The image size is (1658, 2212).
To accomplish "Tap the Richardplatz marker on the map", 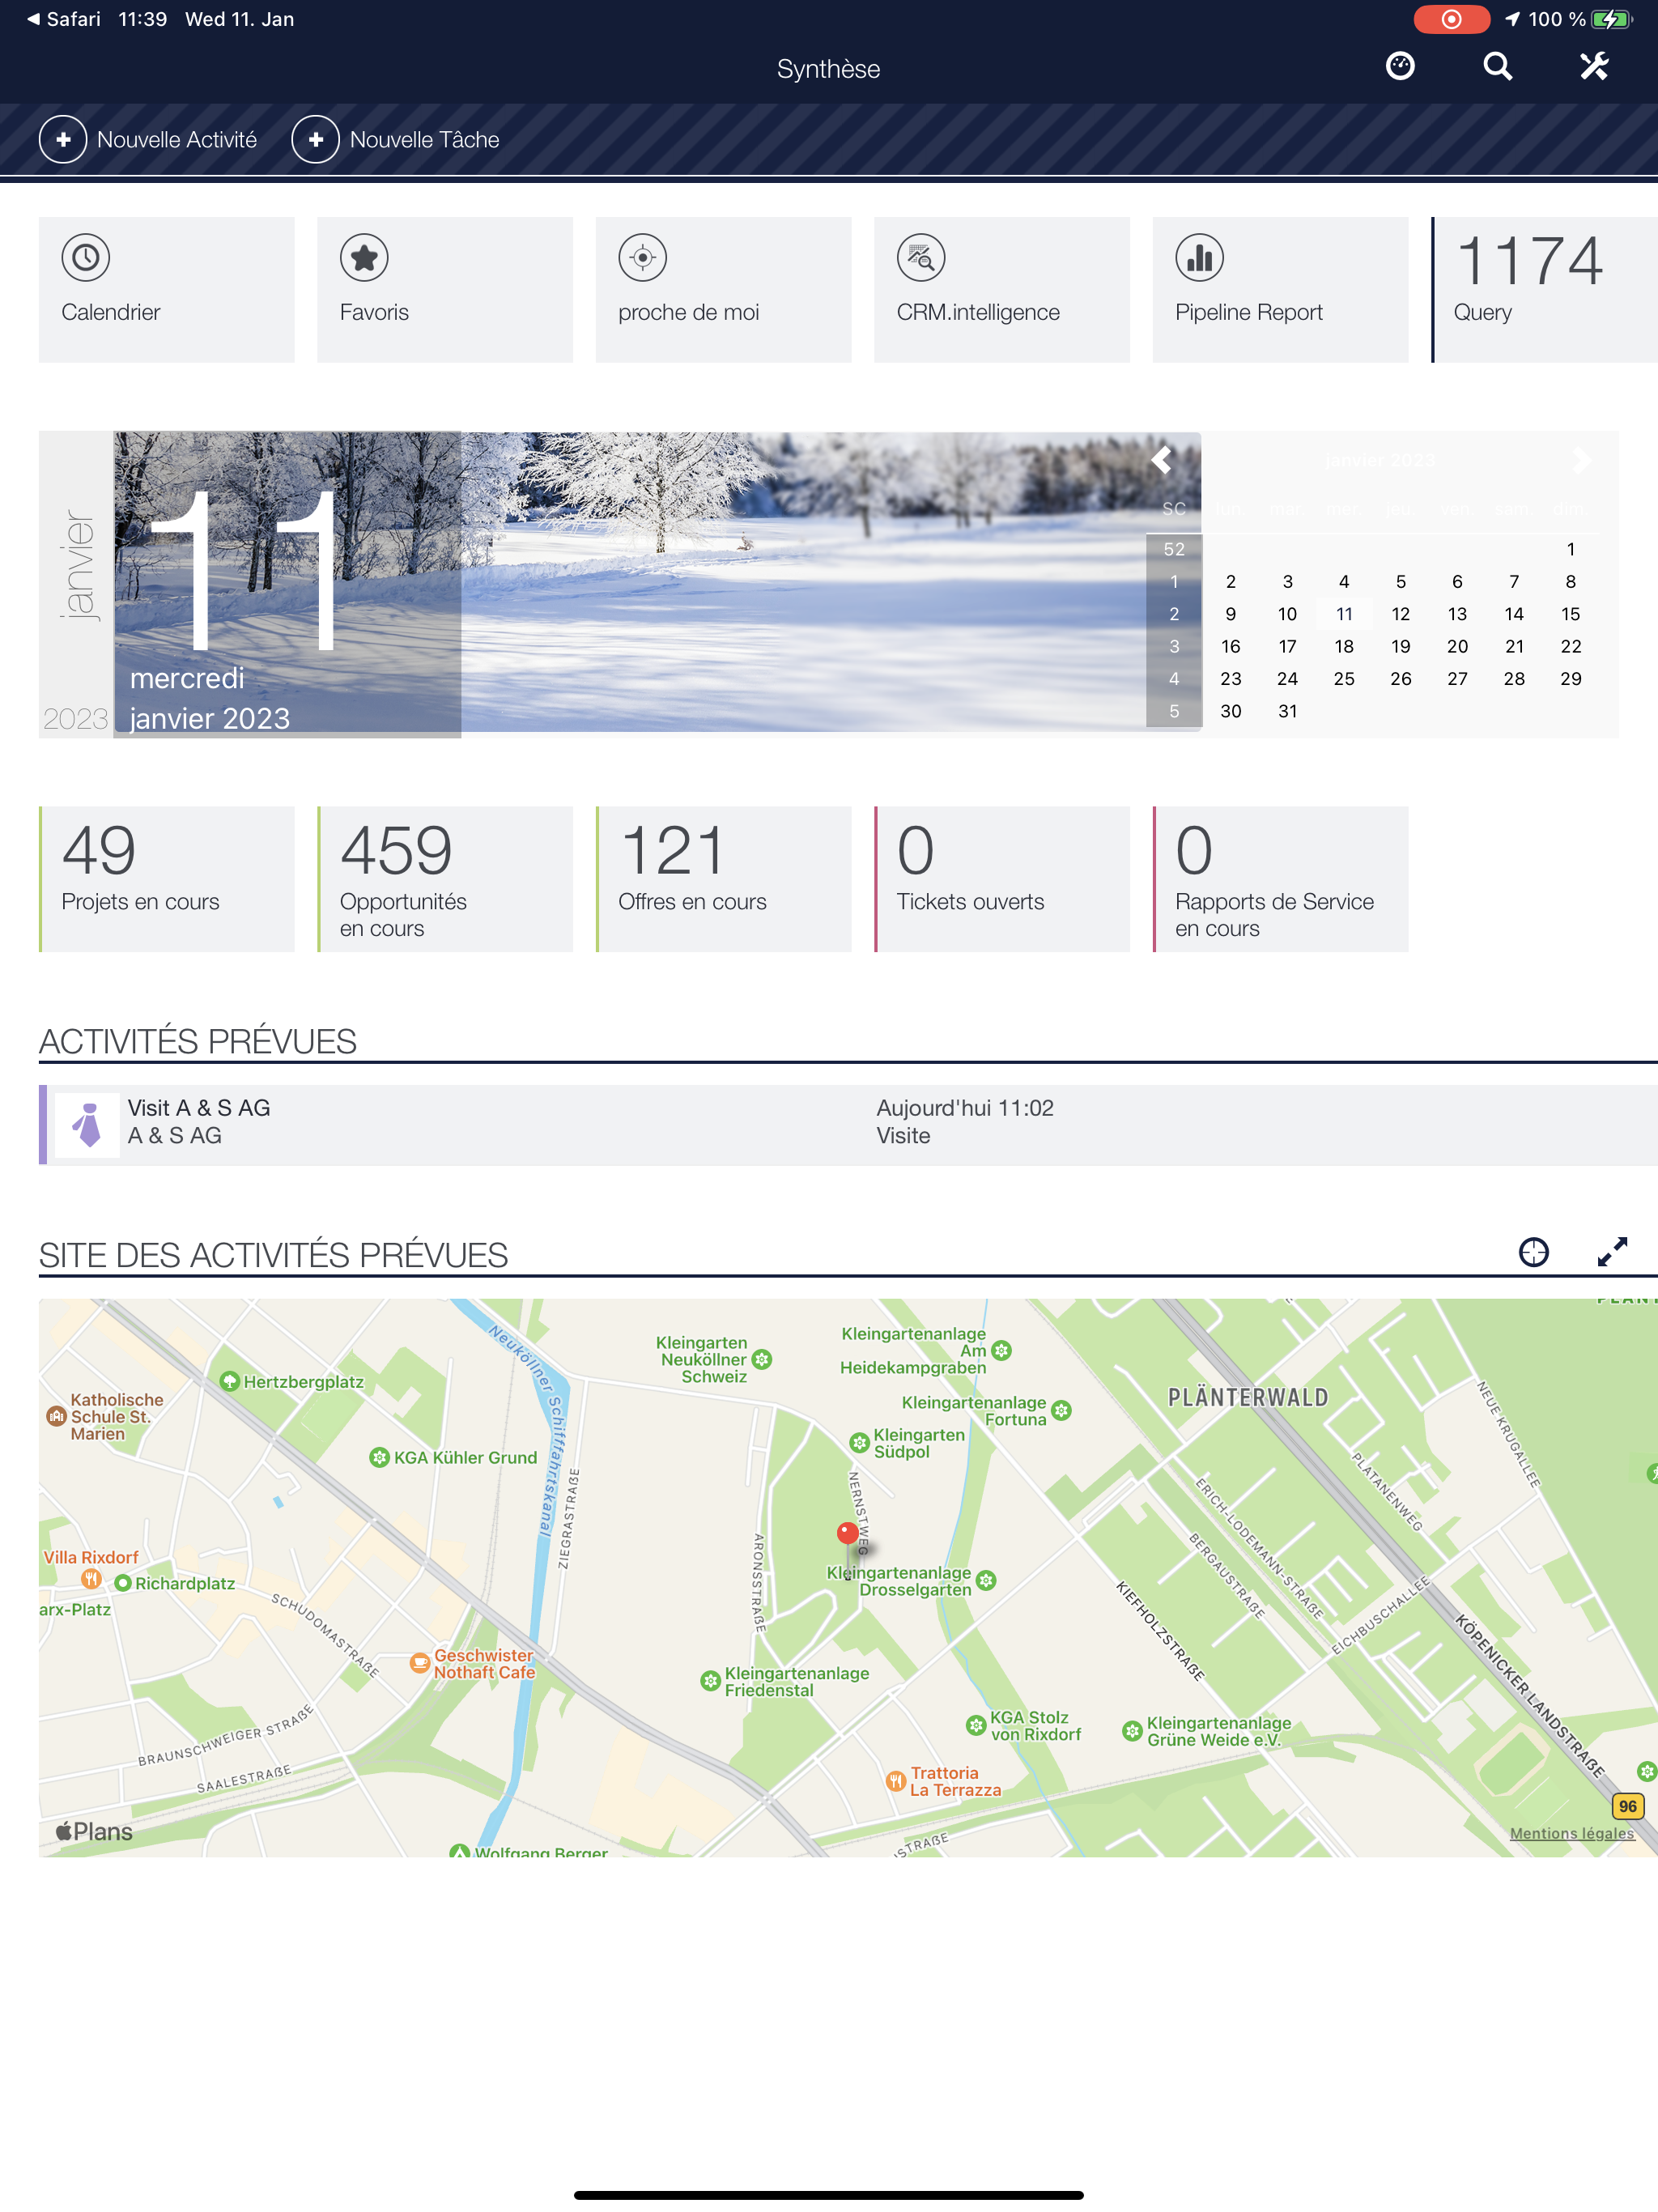I will click(x=123, y=1583).
